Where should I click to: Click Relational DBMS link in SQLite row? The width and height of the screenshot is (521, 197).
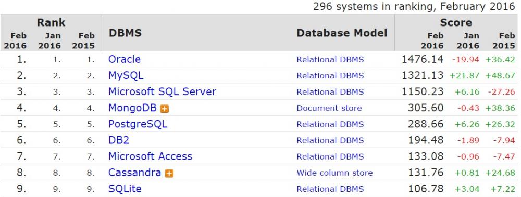coord(330,189)
